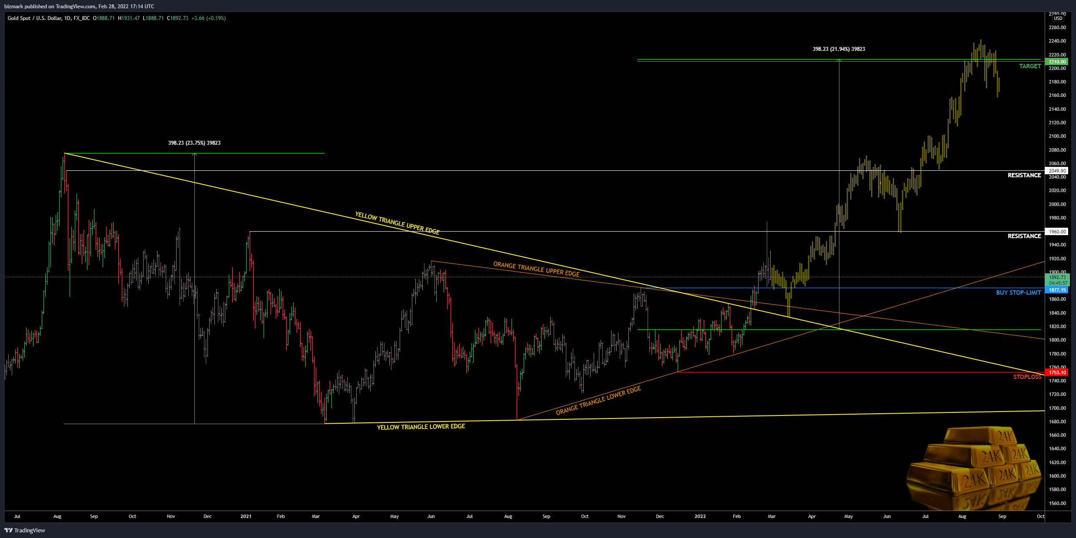Screen dimensions: 1076x538
Task: Click the 1D interval text in header
Action: [67, 18]
